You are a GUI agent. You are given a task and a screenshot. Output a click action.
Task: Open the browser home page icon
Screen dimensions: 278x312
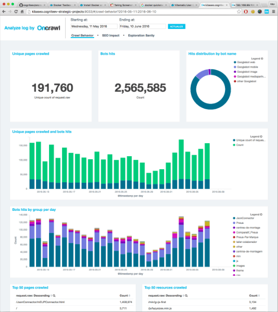point(22,12)
